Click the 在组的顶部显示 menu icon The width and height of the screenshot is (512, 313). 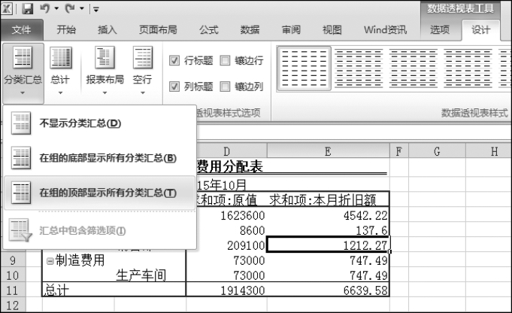[21, 193]
